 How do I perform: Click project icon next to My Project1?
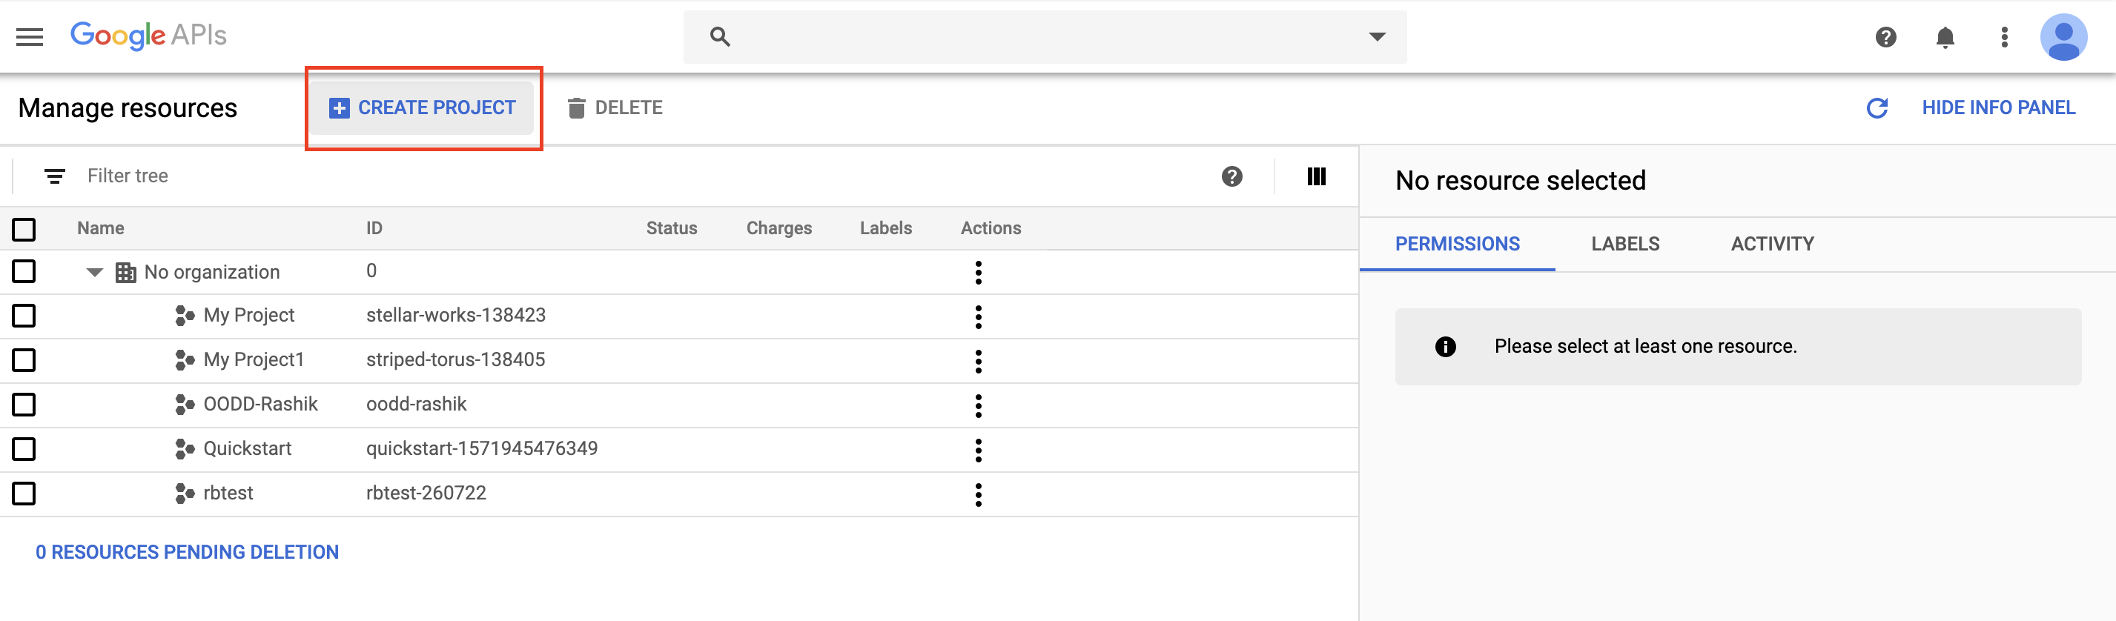(185, 360)
